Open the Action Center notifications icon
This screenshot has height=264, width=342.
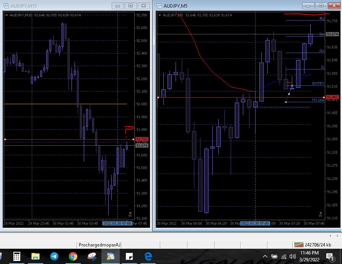(330, 257)
